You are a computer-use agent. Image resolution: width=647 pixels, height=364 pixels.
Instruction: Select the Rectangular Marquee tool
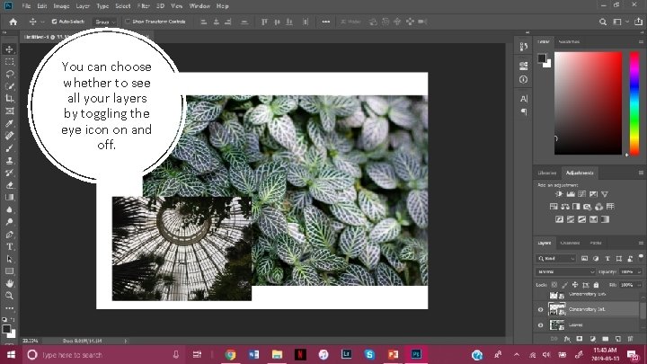coord(9,61)
